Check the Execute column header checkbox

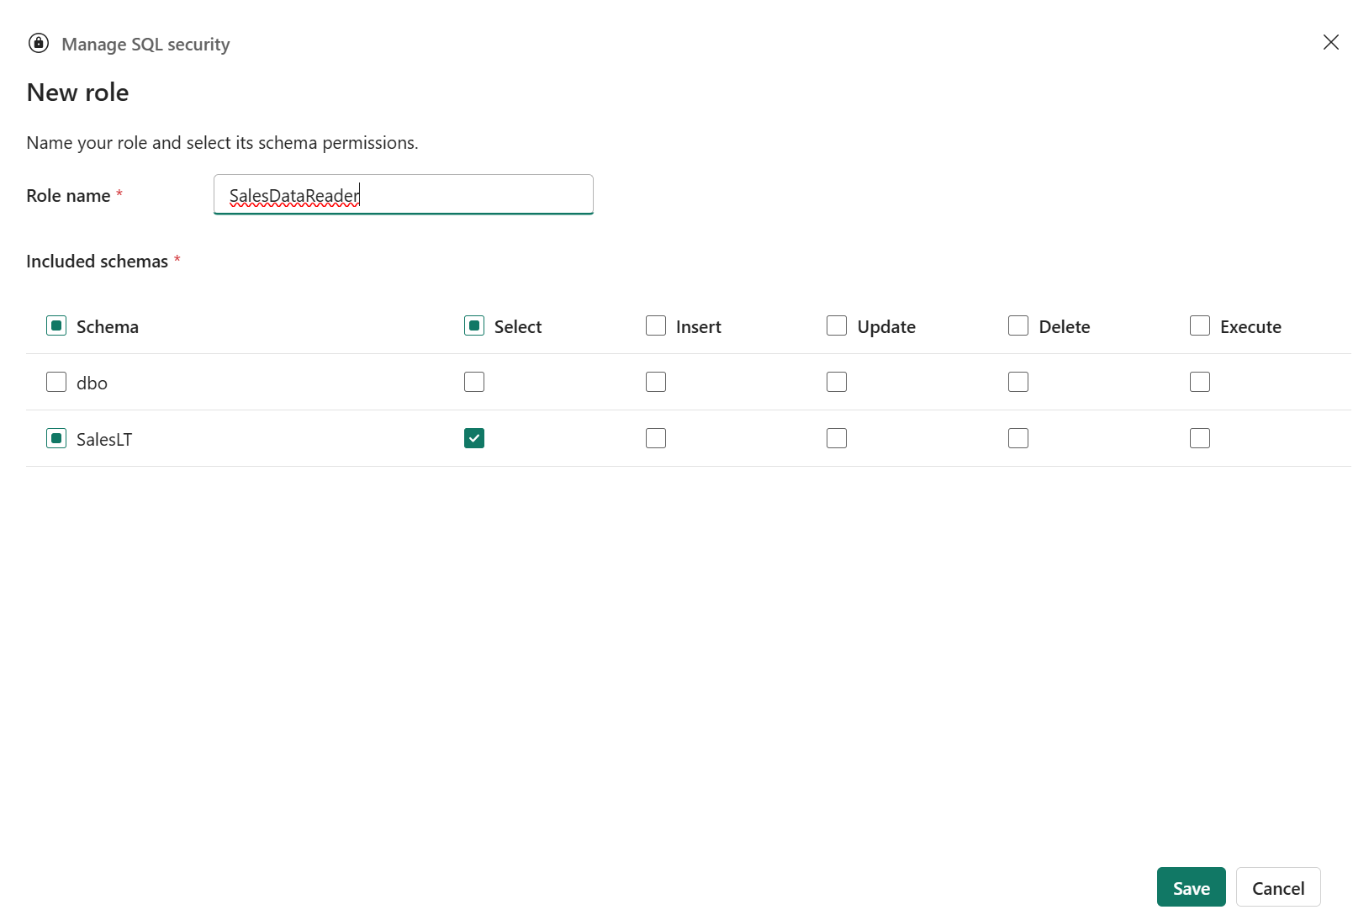[x=1200, y=325]
